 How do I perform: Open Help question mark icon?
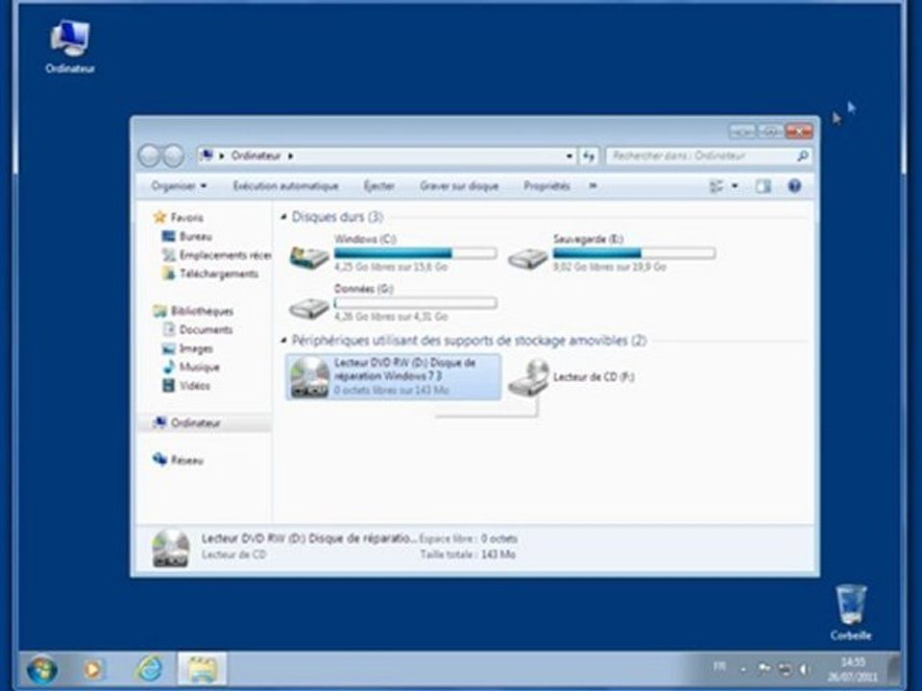[794, 186]
